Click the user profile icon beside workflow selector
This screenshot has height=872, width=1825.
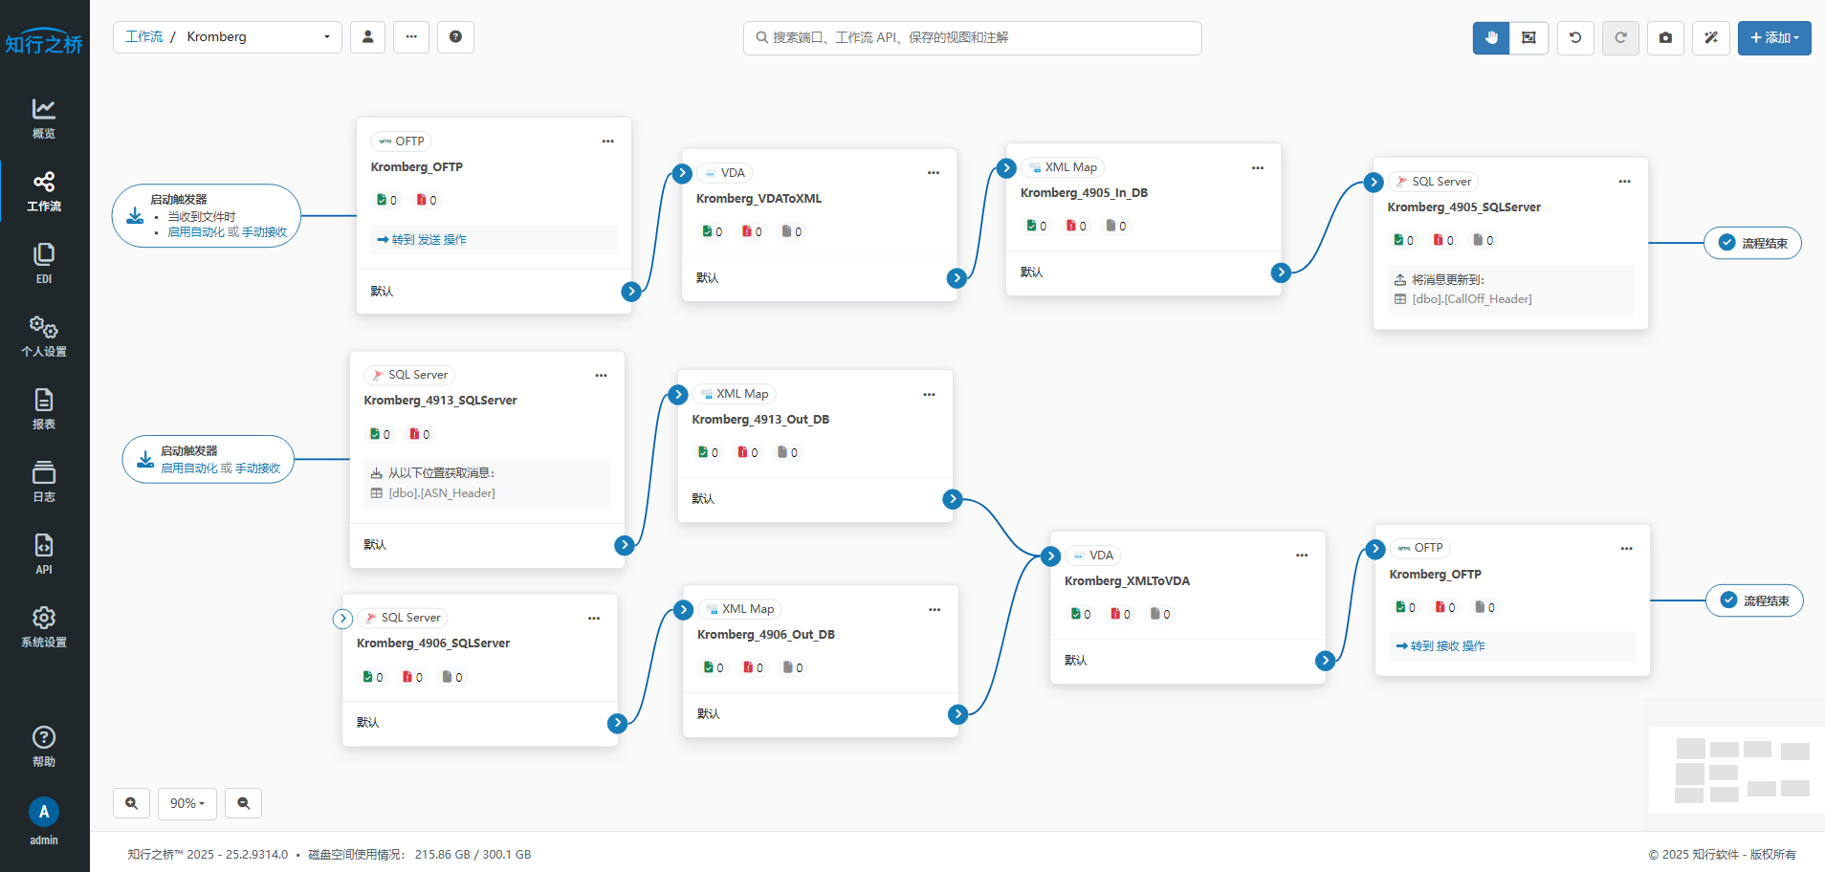click(367, 37)
